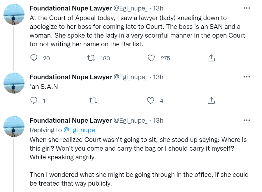Viewport: 262px width, 192px height.
Task: Share the '*an S.A.N' tweet
Action: [x=211, y=101]
